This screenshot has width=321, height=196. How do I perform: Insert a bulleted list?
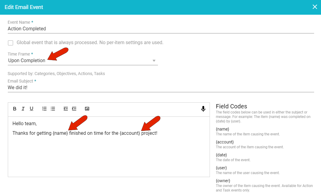coord(53,109)
